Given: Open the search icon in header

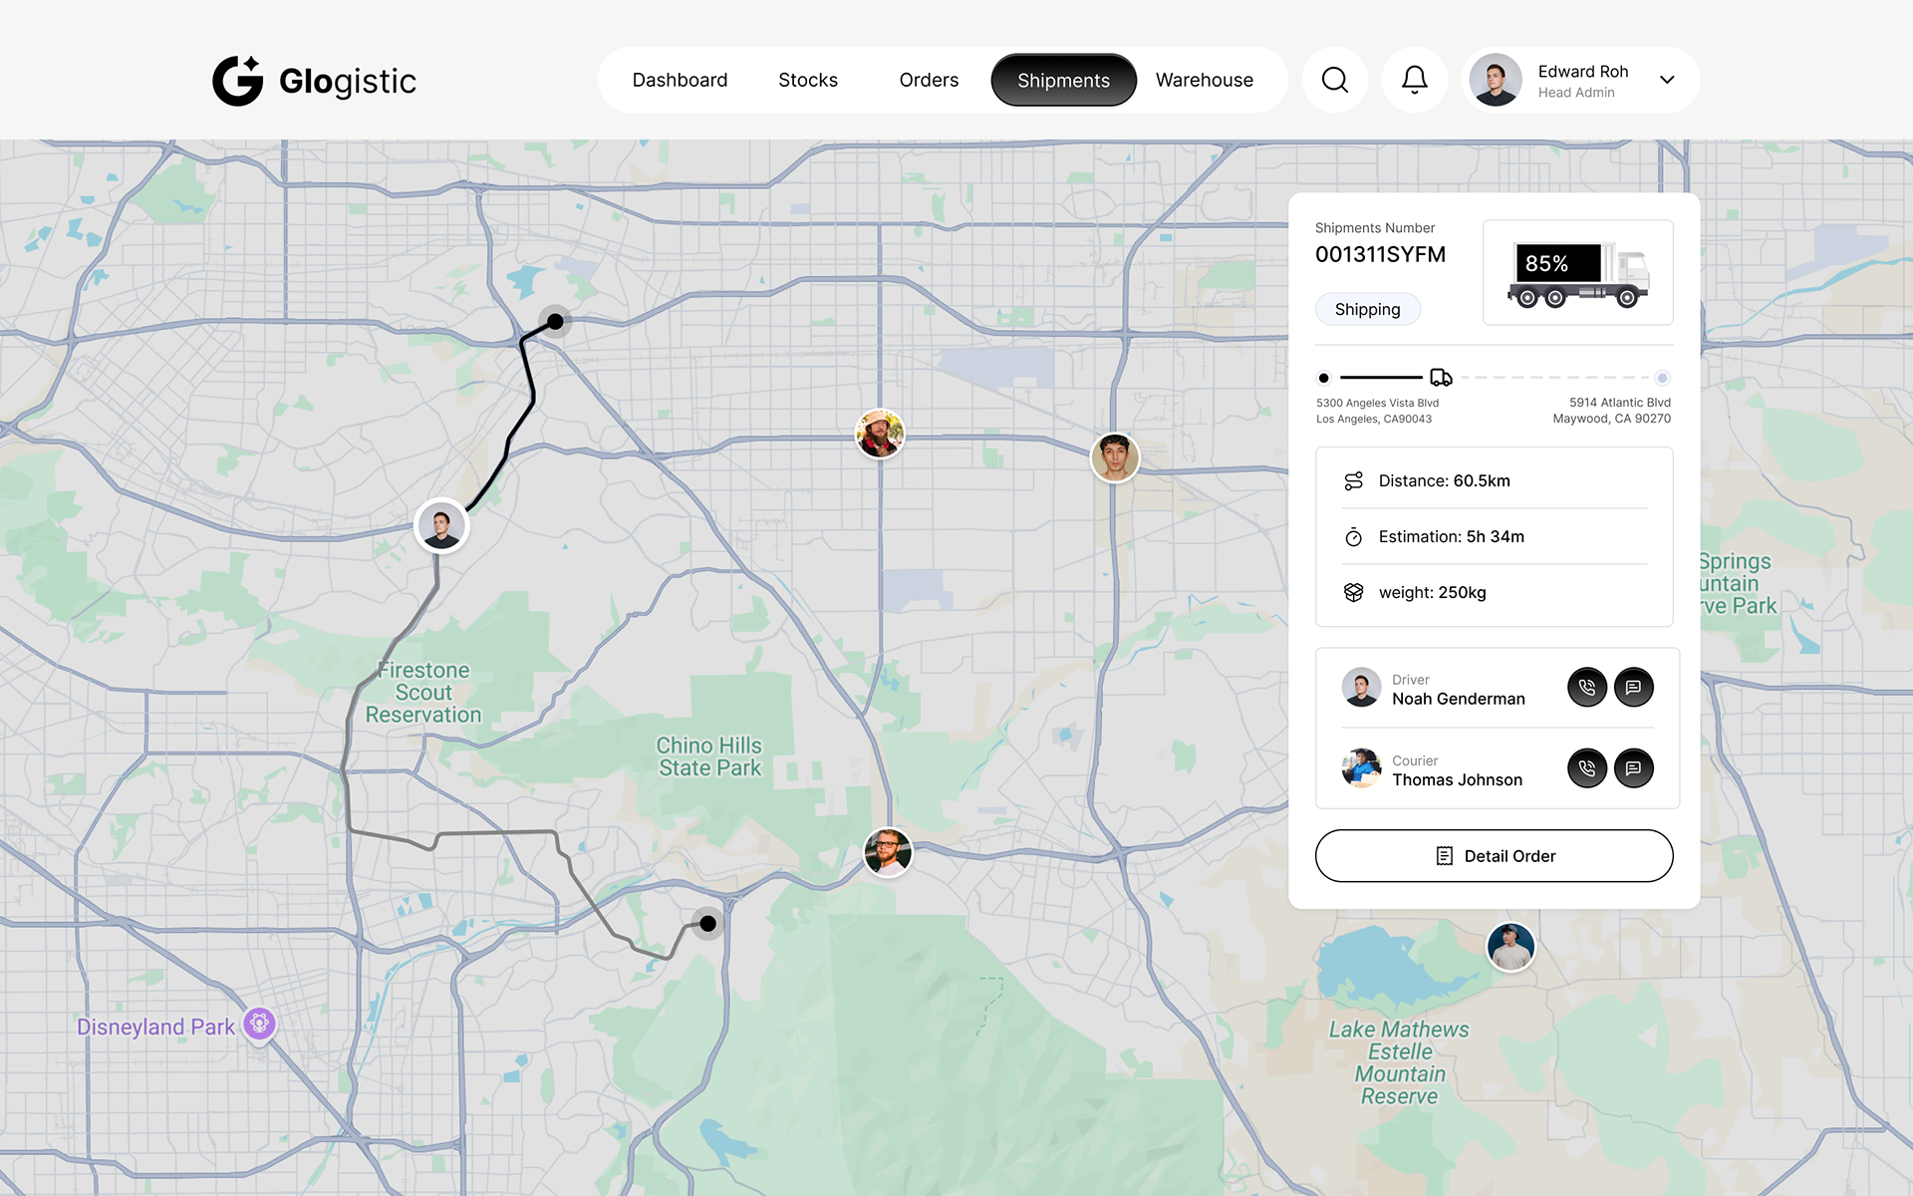Looking at the screenshot, I should pyautogui.click(x=1334, y=80).
